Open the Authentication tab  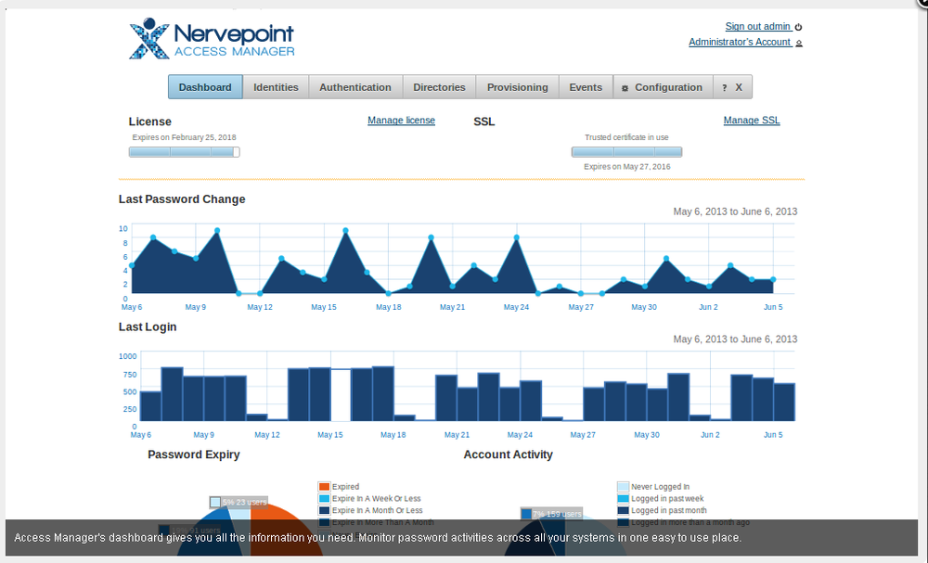click(355, 87)
